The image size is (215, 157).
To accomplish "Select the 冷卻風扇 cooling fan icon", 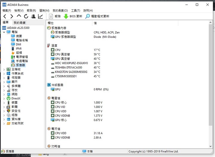I will point(49,85).
